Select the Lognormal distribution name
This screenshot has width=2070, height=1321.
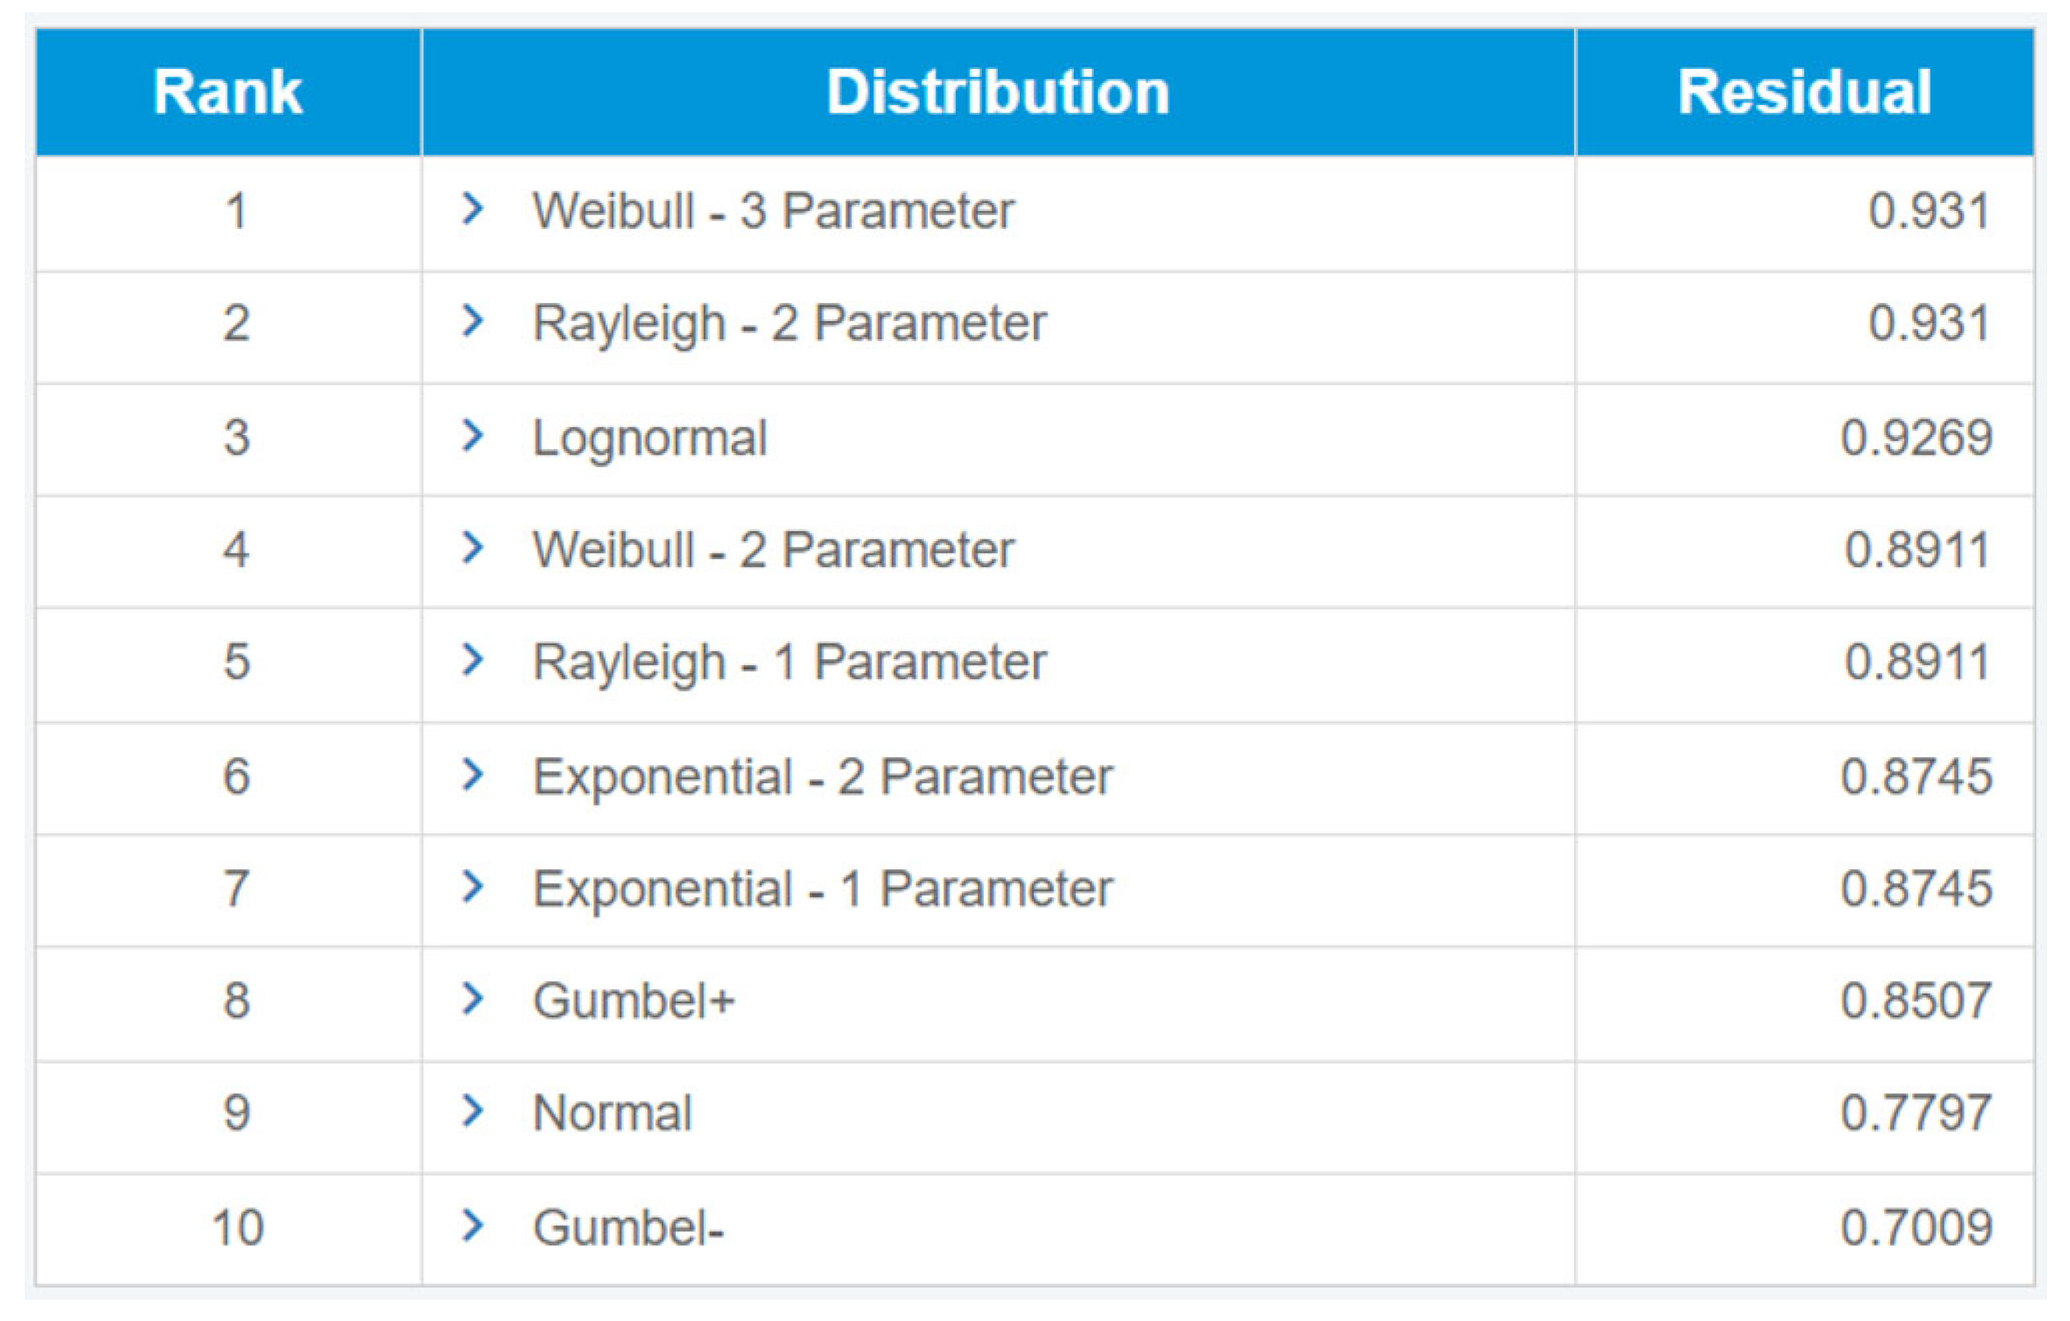[649, 438]
